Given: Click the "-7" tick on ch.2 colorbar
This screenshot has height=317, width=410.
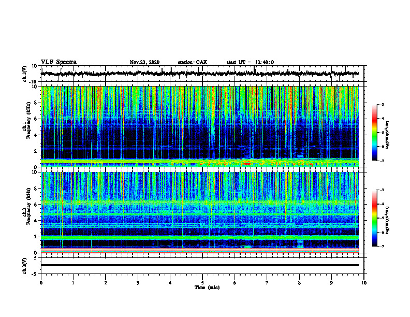Looking at the screenshot, I should click(x=382, y=246).
